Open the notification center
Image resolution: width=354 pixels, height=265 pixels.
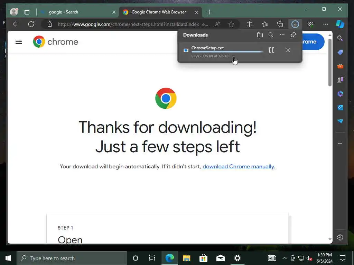[x=343, y=258]
